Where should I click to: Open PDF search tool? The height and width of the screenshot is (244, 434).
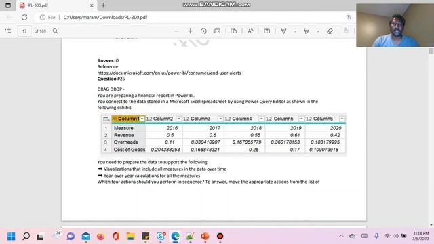[56, 30]
